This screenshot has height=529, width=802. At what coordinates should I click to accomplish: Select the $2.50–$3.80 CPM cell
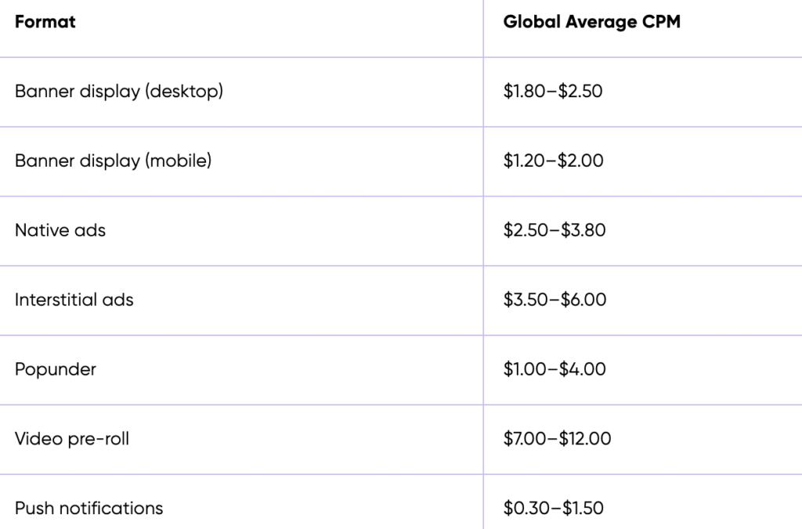(555, 231)
